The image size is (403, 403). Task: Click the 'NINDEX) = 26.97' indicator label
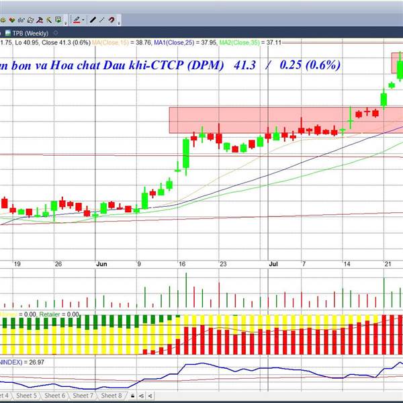point(22,362)
